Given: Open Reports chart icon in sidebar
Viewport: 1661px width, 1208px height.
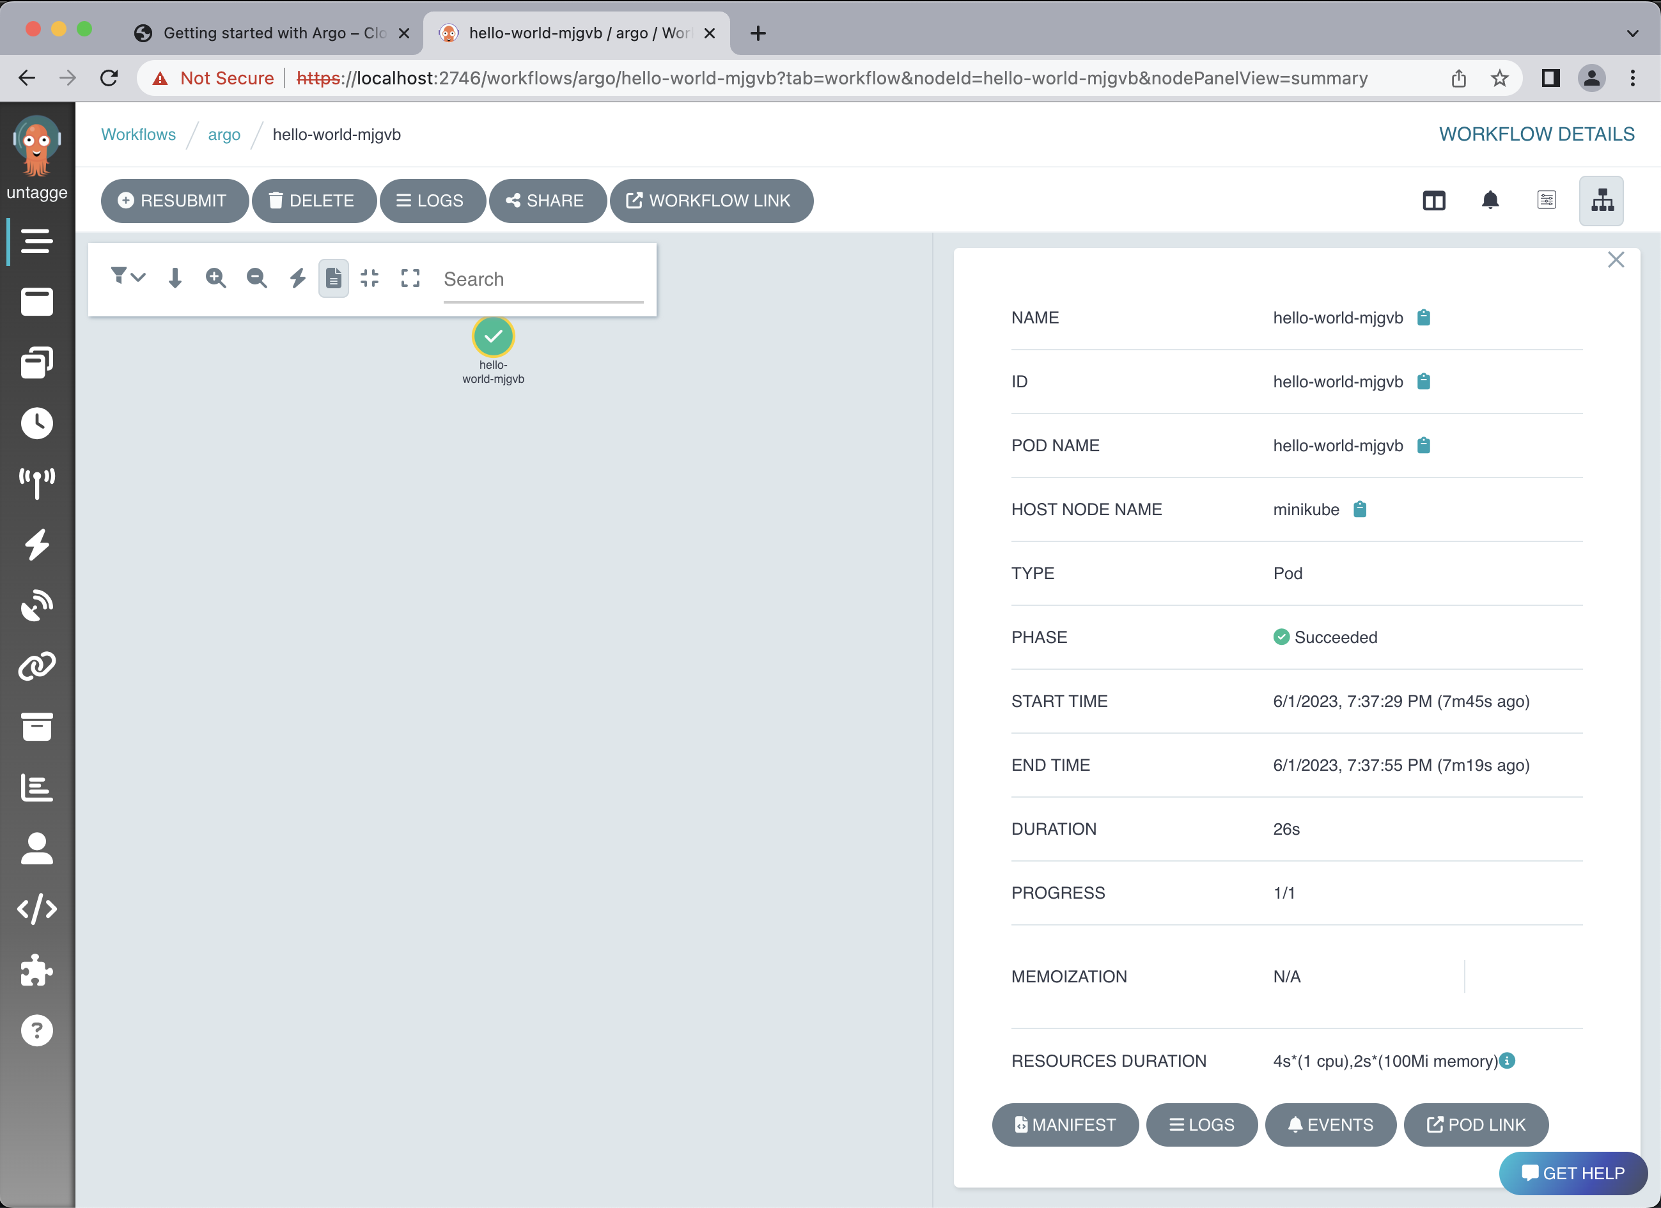Looking at the screenshot, I should point(36,788).
